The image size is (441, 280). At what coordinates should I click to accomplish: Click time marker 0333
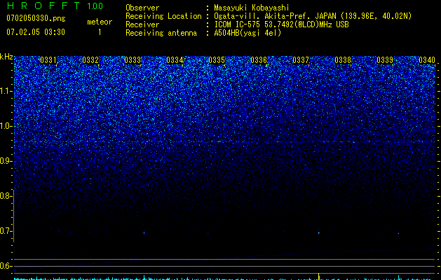[133, 60]
